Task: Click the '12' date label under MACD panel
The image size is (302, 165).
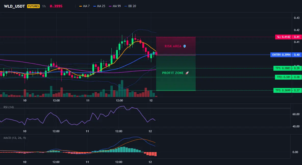Action: click(x=150, y=162)
